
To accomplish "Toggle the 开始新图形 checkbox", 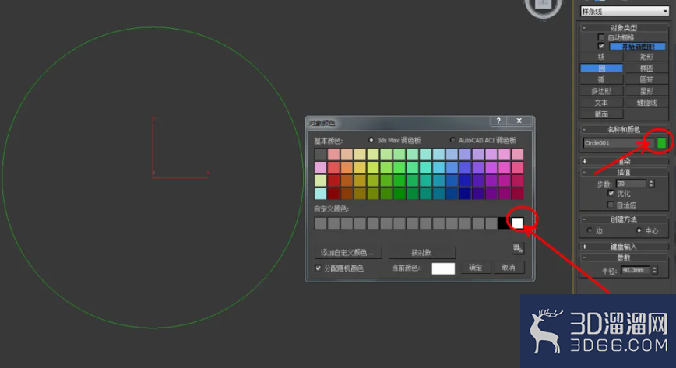I will click(601, 46).
